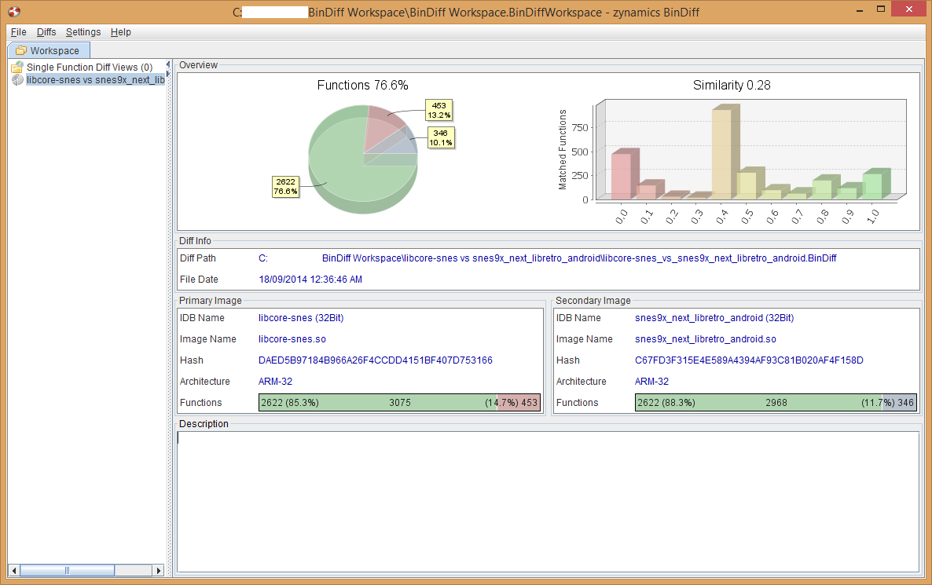
Task: Click the BinDiff application icon in title bar
Action: click(14, 12)
